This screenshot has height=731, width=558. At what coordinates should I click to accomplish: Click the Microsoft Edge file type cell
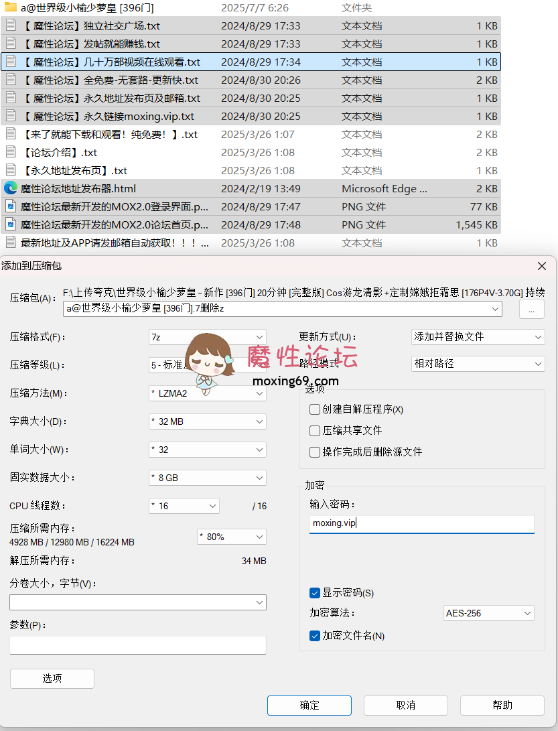[384, 189]
